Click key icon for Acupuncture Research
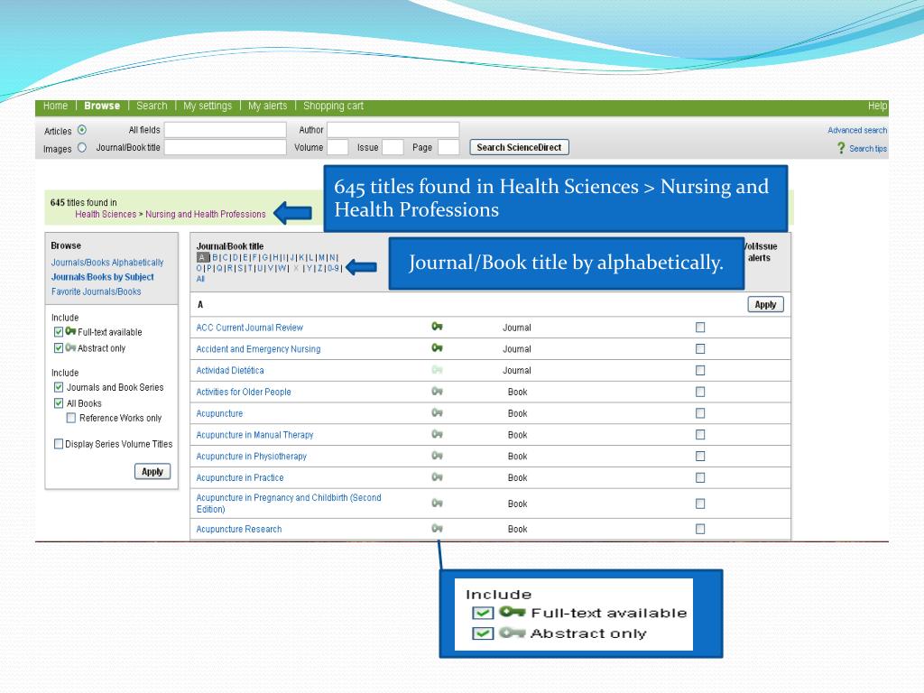 (437, 528)
